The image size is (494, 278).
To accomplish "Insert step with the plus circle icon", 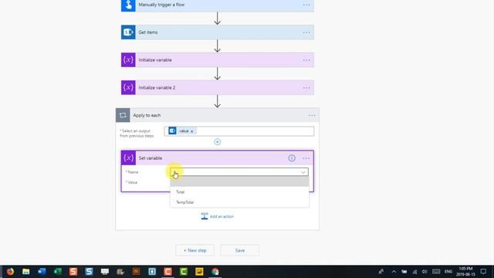I will pos(218,142).
